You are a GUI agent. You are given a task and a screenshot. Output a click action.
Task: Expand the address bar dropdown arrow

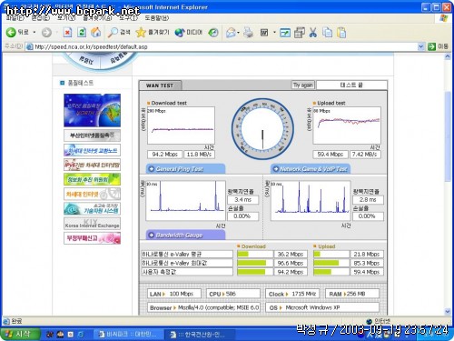(x=420, y=46)
